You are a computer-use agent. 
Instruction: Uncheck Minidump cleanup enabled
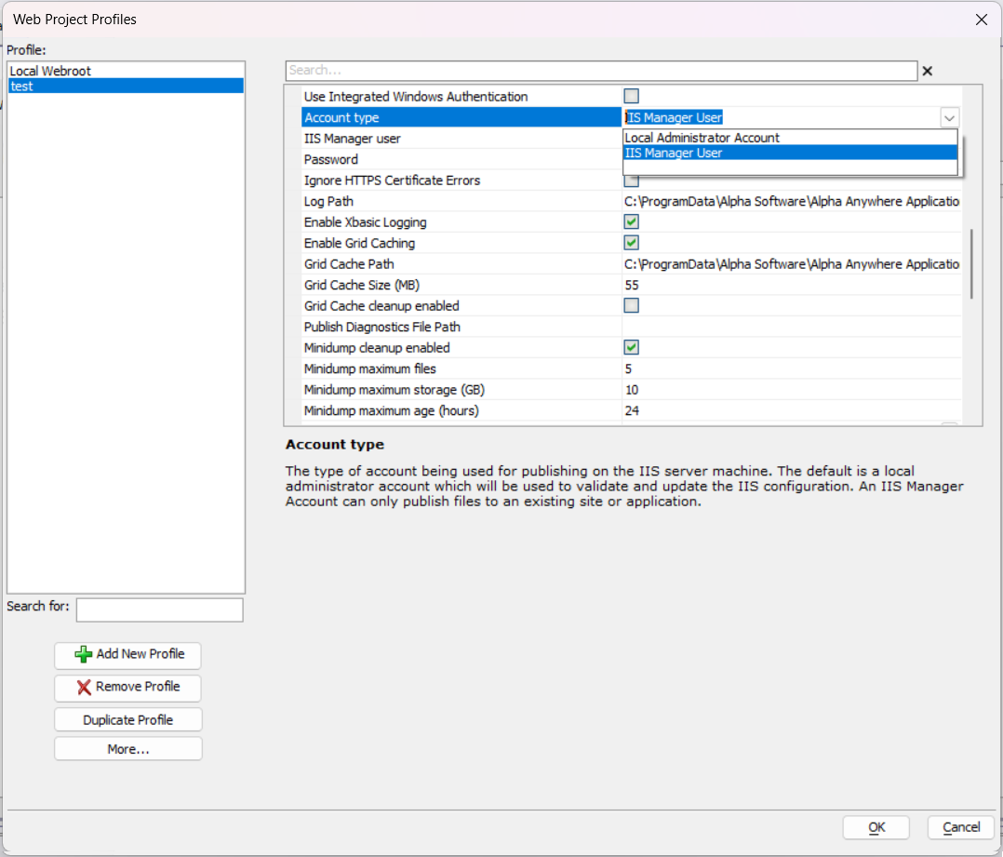point(632,347)
